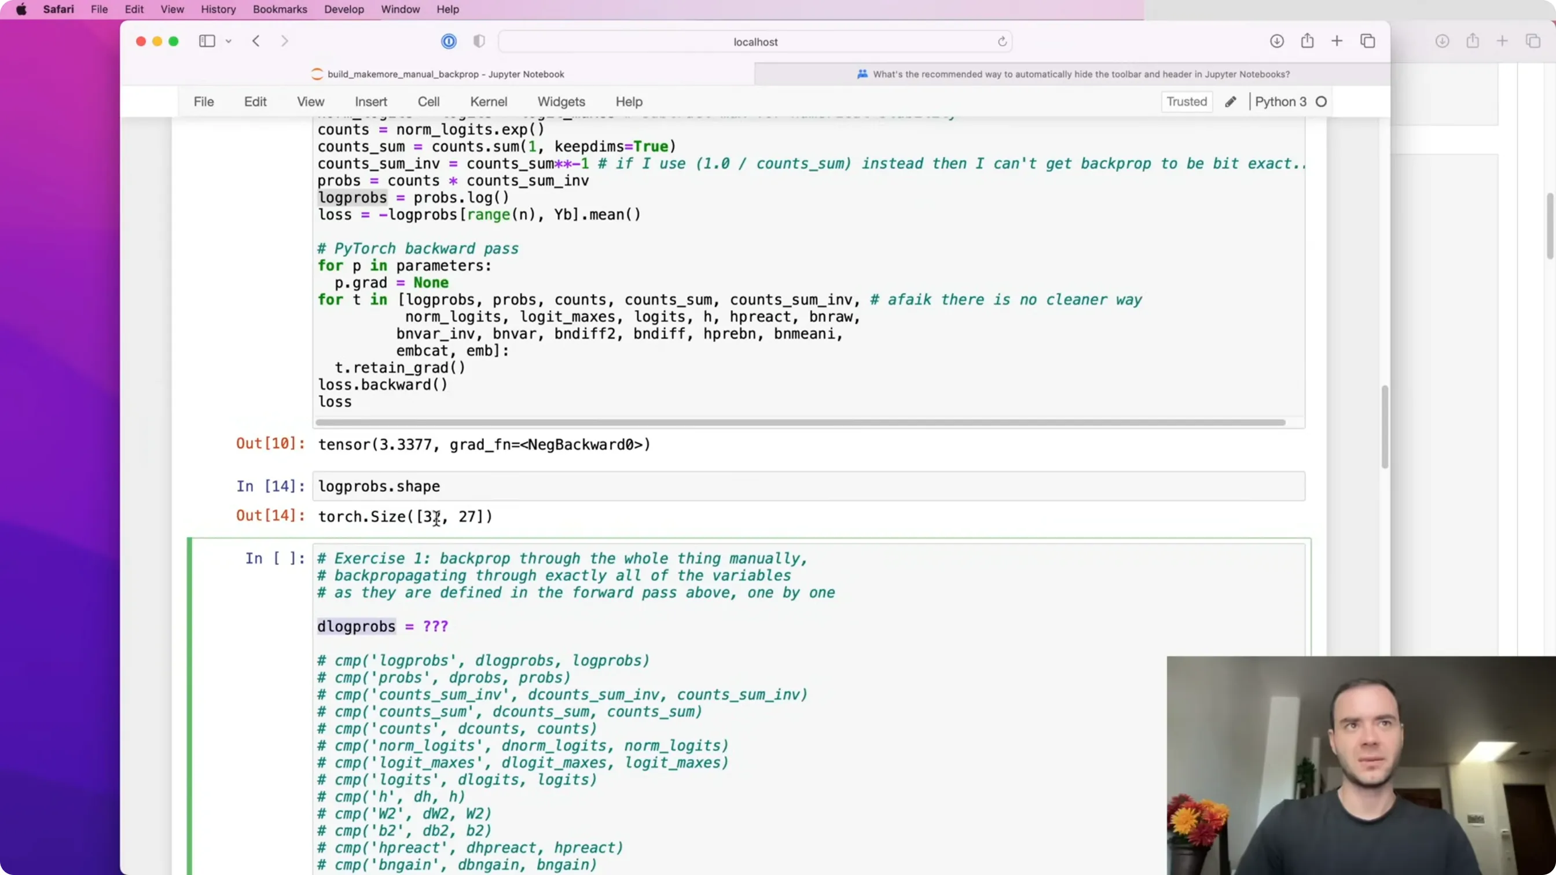
Task: Go back with the back arrow
Action: (x=256, y=41)
